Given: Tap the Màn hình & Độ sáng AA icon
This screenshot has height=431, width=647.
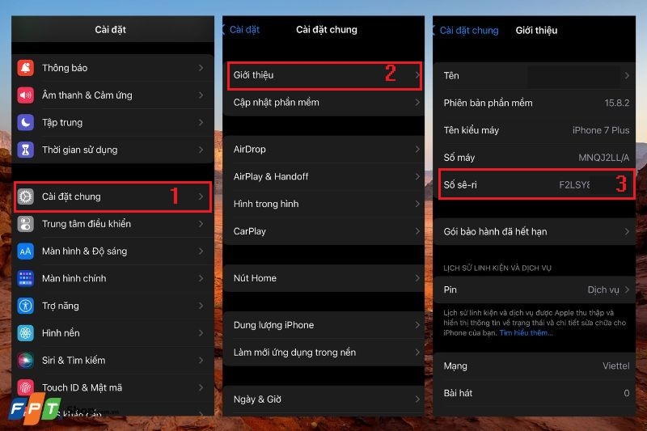Looking at the screenshot, I should (x=26, y=251).
